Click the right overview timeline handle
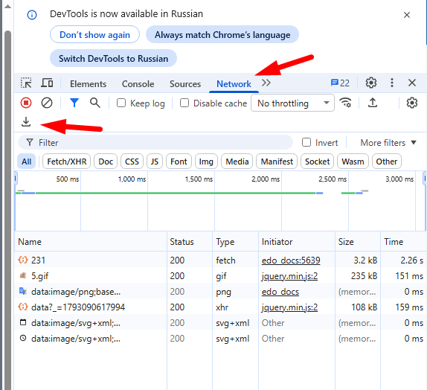Screen dimensions: 427x390 [425, 179]
